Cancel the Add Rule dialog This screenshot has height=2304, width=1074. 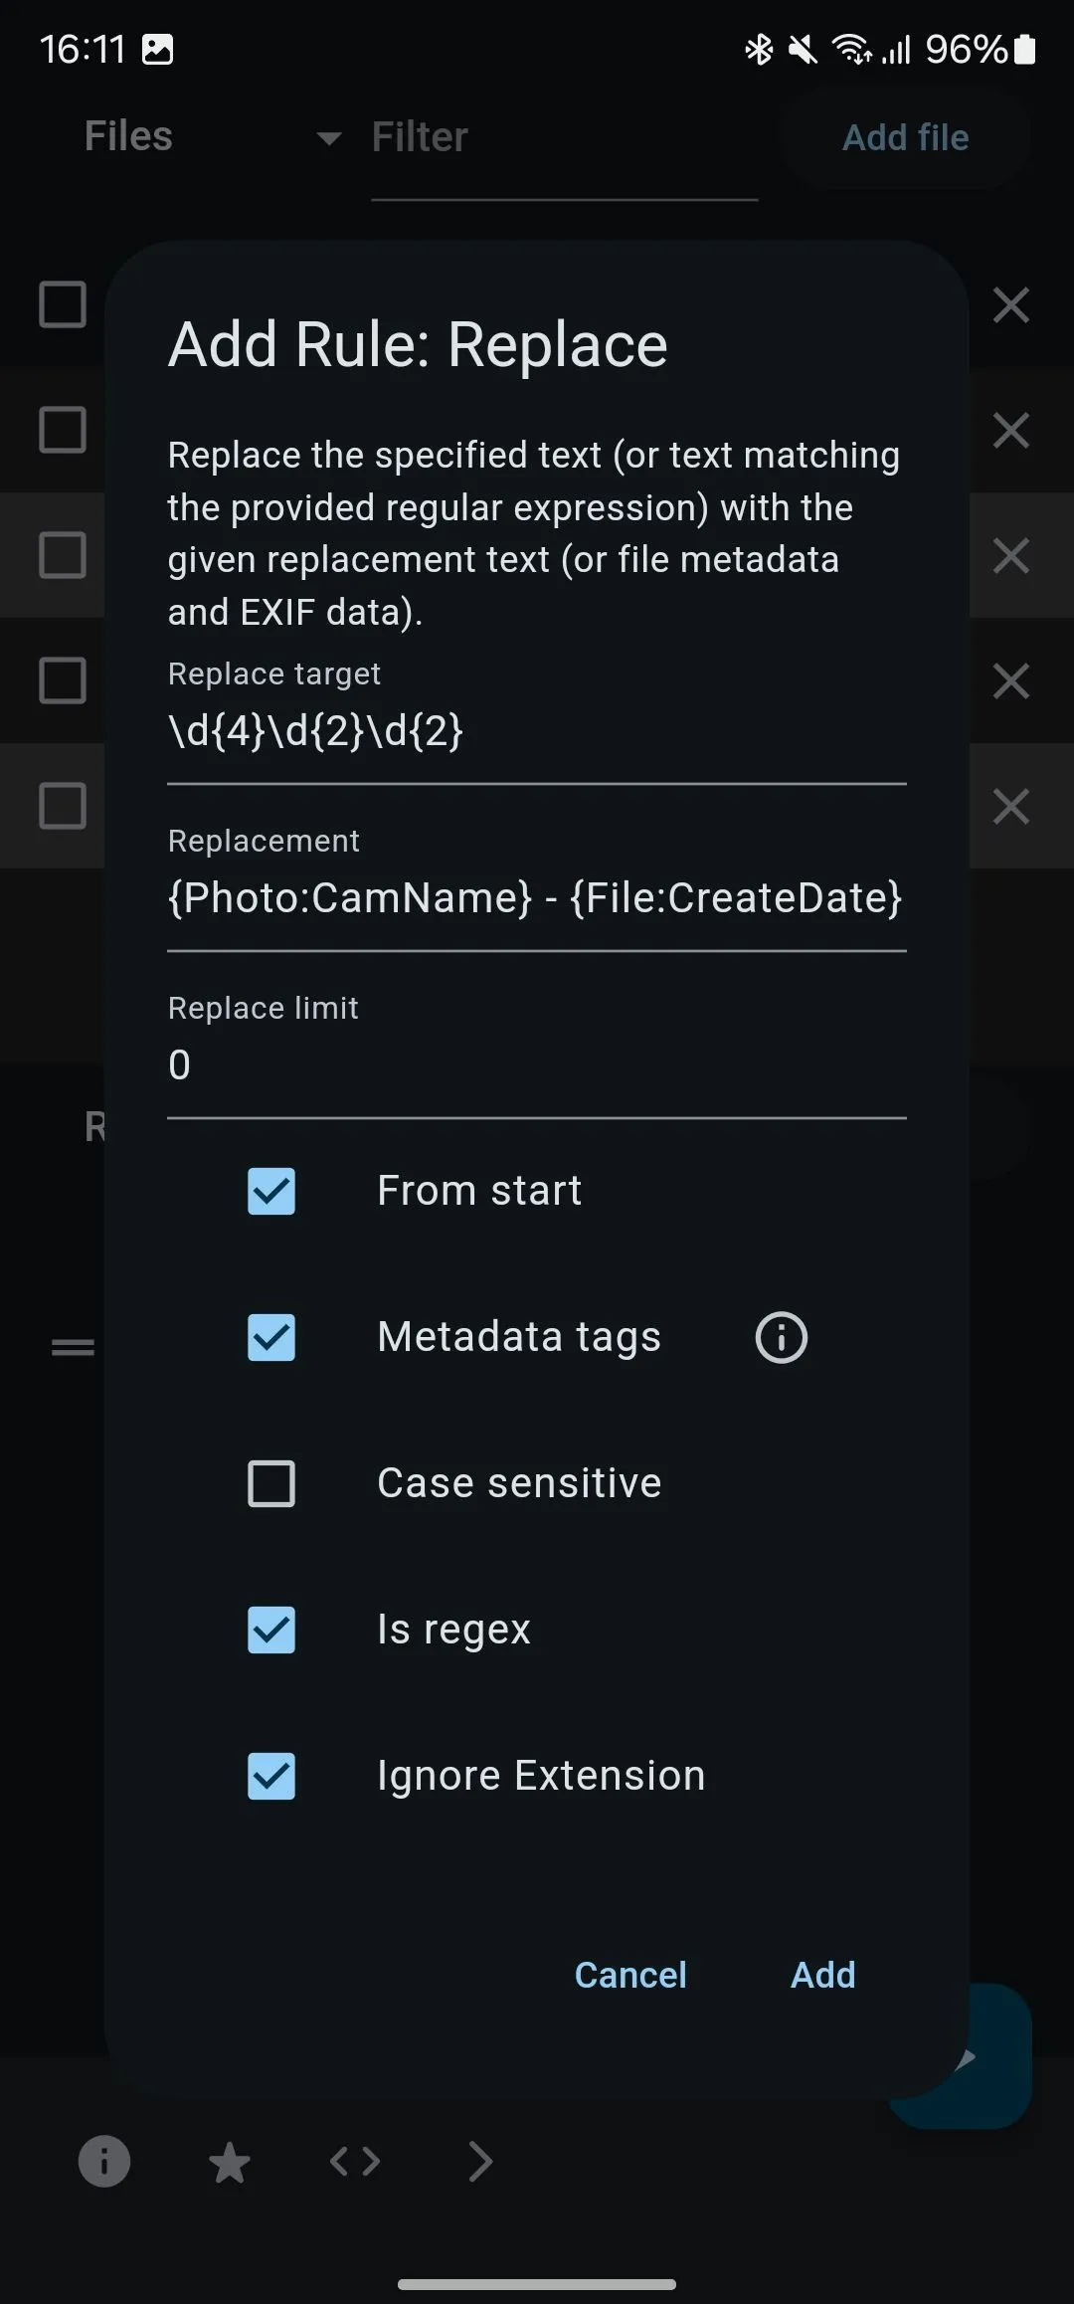click(630, 1975)
